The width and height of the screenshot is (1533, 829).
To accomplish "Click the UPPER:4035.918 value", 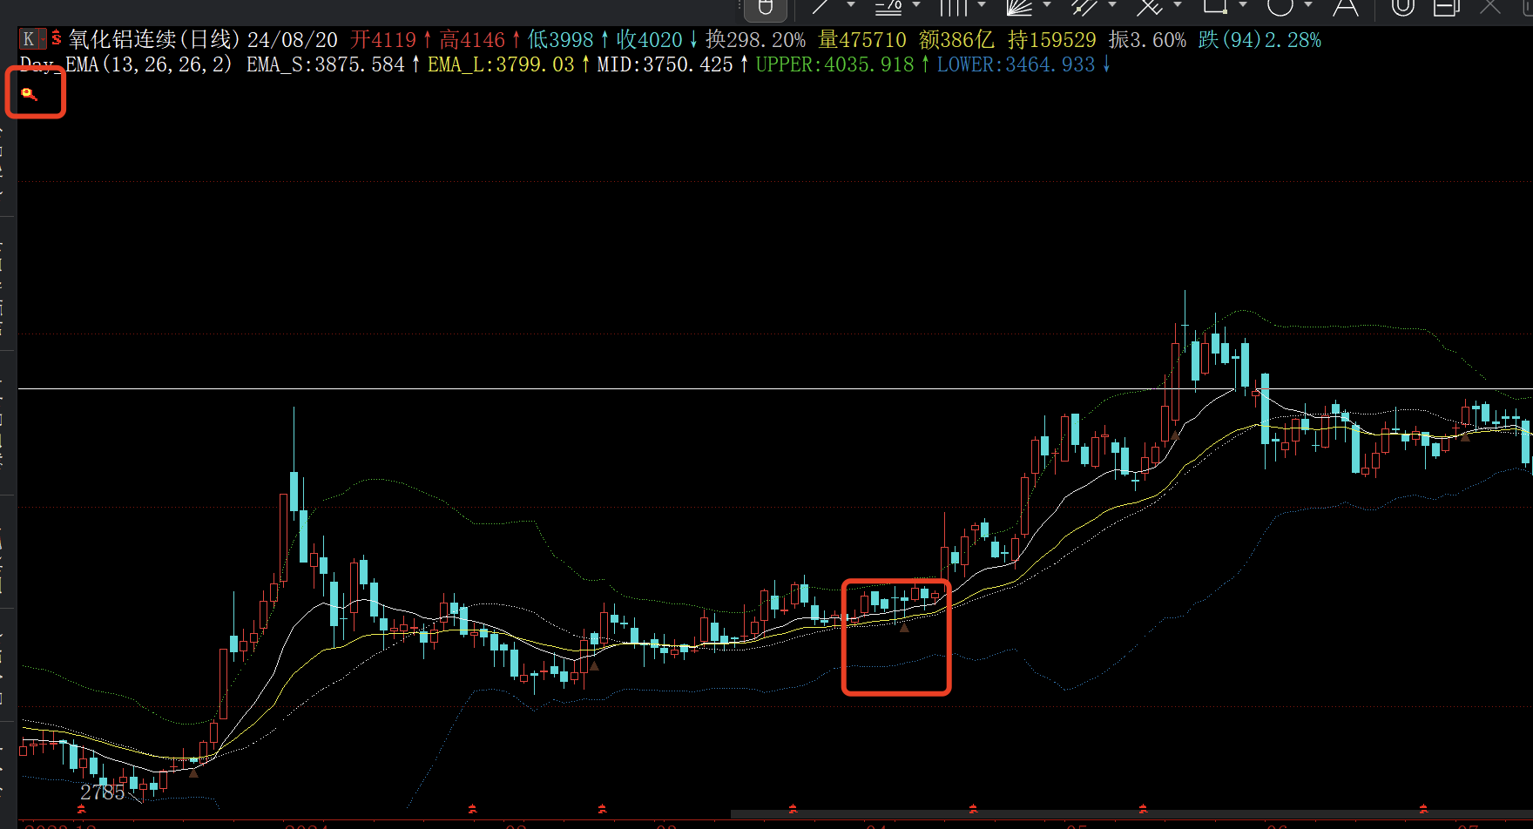I will (x=834, y=65).
